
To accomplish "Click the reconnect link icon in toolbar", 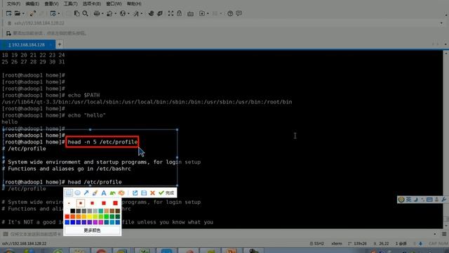I will pos(33,13).
